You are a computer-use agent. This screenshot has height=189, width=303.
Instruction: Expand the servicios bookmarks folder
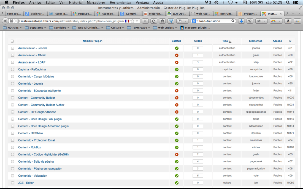(59, 28)
